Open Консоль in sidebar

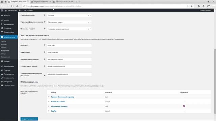(7, 15)
